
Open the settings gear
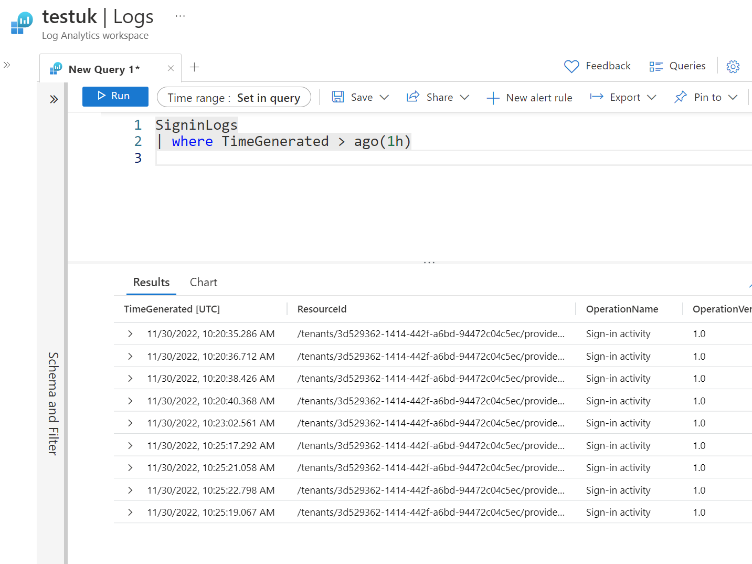pos(733,66)
